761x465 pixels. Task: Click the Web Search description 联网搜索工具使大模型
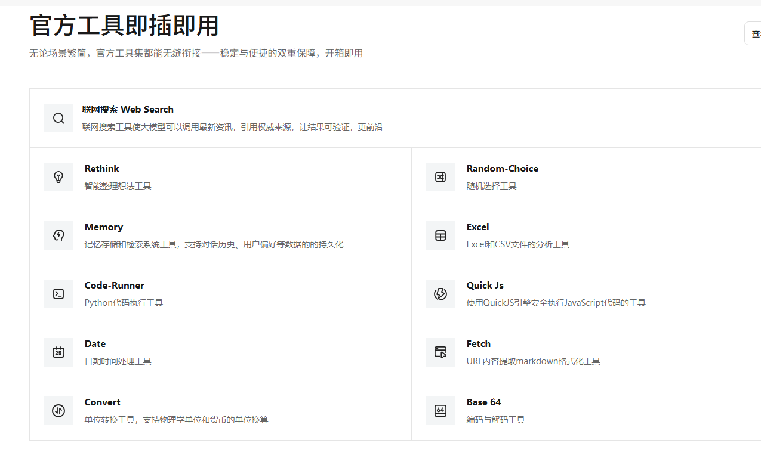point(232,127)
